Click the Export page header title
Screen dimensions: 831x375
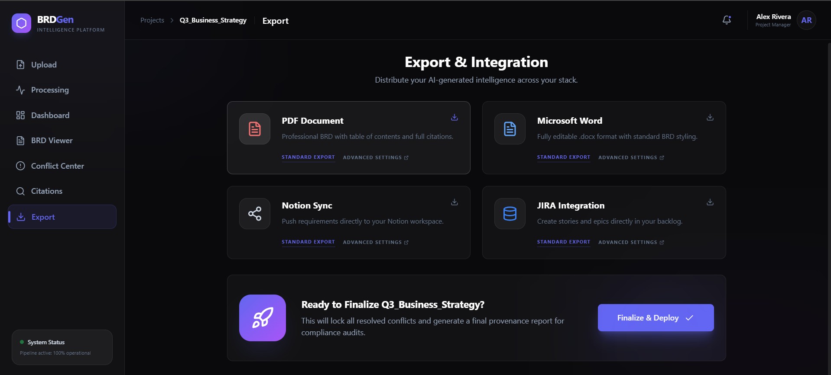click(276, 21)
